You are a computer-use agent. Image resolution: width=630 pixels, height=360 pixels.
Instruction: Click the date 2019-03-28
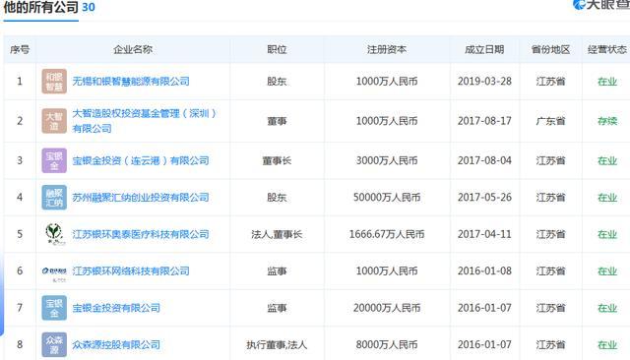click(x=484, y=82)
